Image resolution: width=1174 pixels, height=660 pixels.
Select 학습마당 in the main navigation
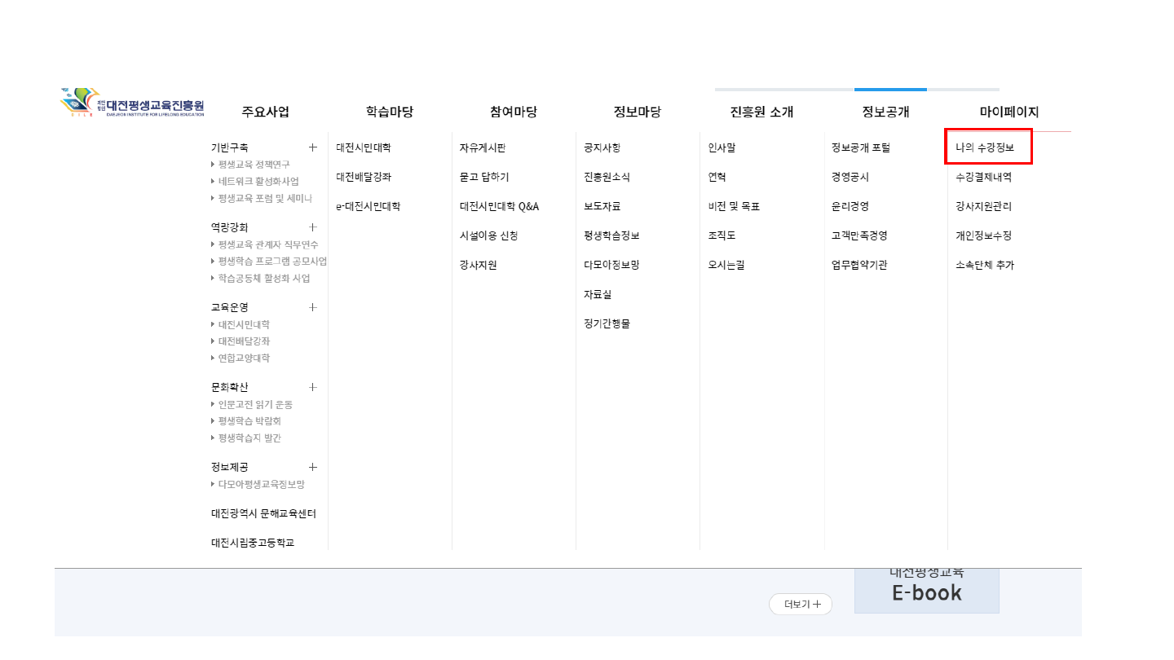[390, 112]
